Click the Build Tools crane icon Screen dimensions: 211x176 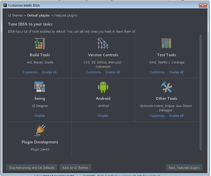click(40, 43)
